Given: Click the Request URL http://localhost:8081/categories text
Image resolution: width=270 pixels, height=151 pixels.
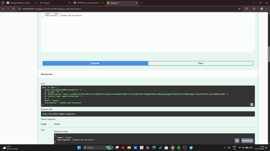Looking at the screenshot, I should pos(59,114).
